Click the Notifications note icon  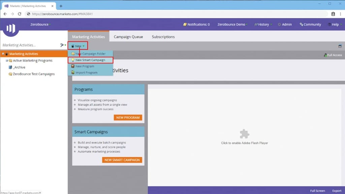pyautogui.click(x=185, y=24)
